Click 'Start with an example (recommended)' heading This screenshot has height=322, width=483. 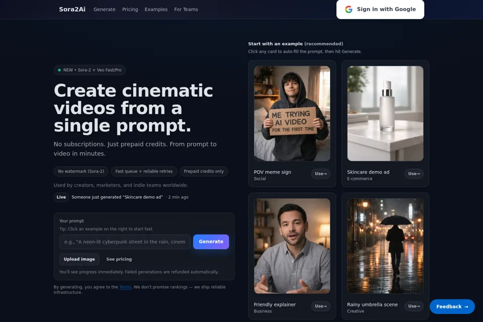click(296, 44)
